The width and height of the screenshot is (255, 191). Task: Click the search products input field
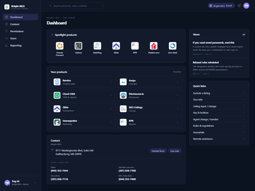[x=75, y=6]
